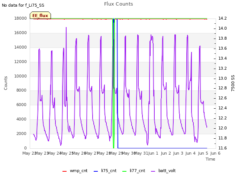This screenshot has width=238, height=178.
Task: Click the 13.8 right axis tick label
Action: (222, 38)
